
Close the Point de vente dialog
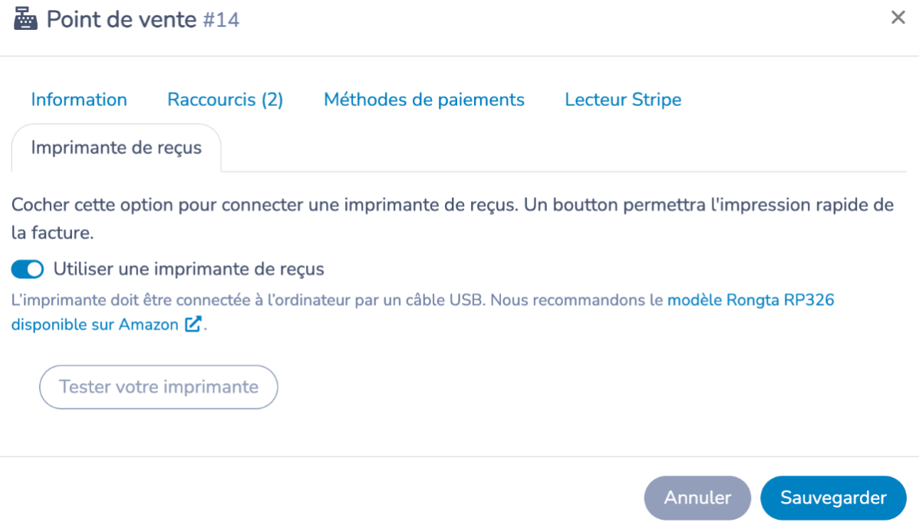898,18
